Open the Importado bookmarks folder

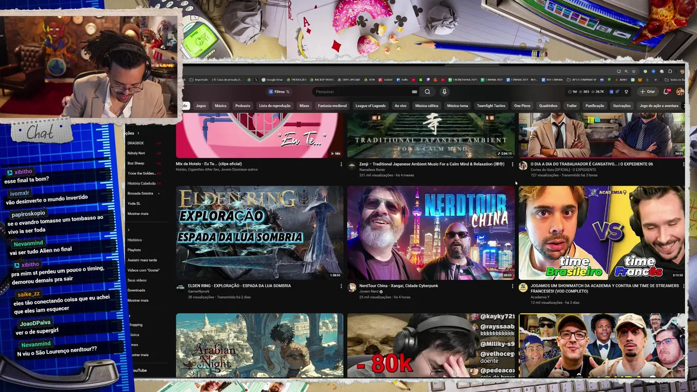199,79
